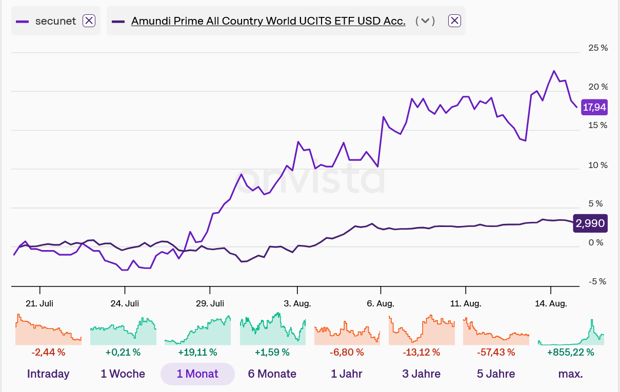
Task: Click the 6. Aug. date axis label
Action: pos(380,303)
